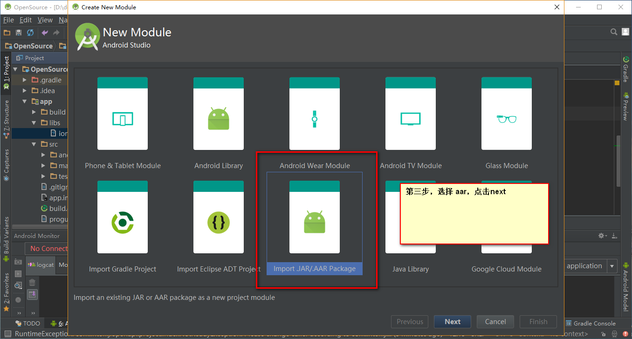Click the No Connected Devices selector
This screenshot has width=632, height=339.
pos(47,249)
